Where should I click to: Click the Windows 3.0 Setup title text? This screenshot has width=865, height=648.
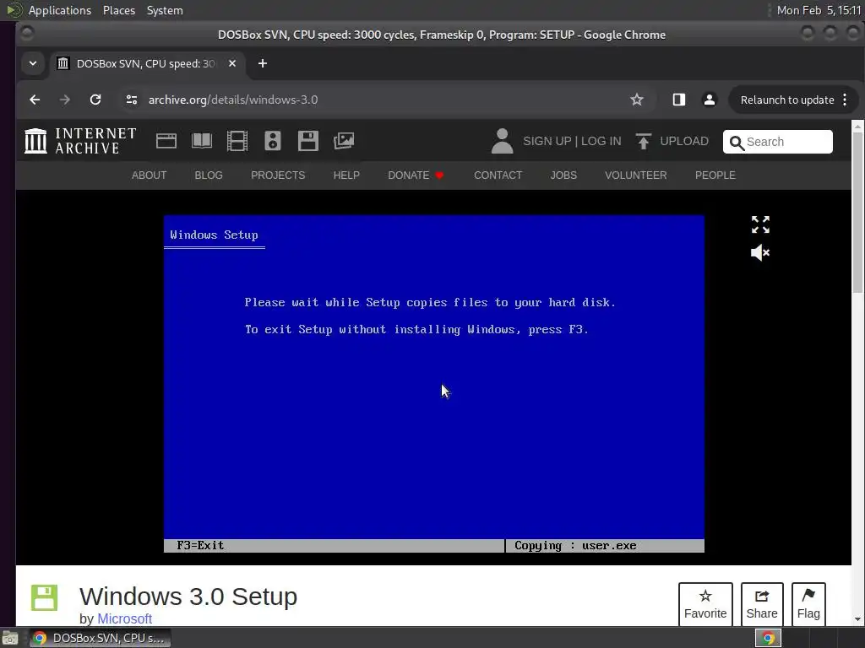(188, 597)
